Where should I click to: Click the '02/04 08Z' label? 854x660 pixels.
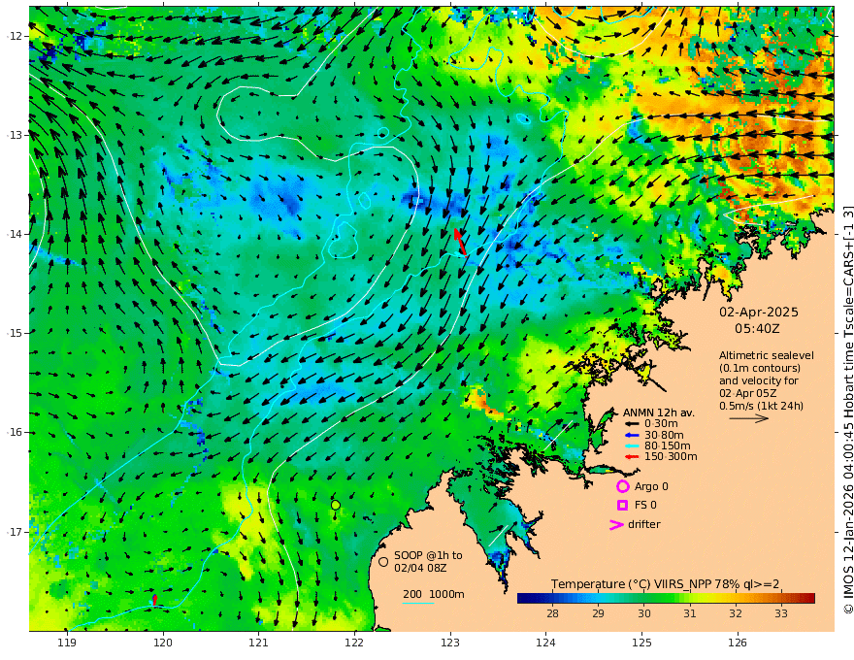point(421,568)
